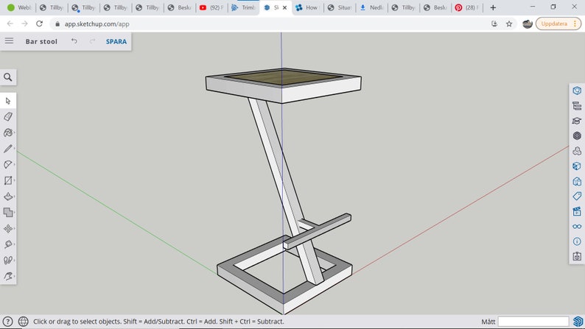Click the SketchUp logo in bottom corner
The height and width of the screenshot is (329, 585).
click(x=578, y=321)
